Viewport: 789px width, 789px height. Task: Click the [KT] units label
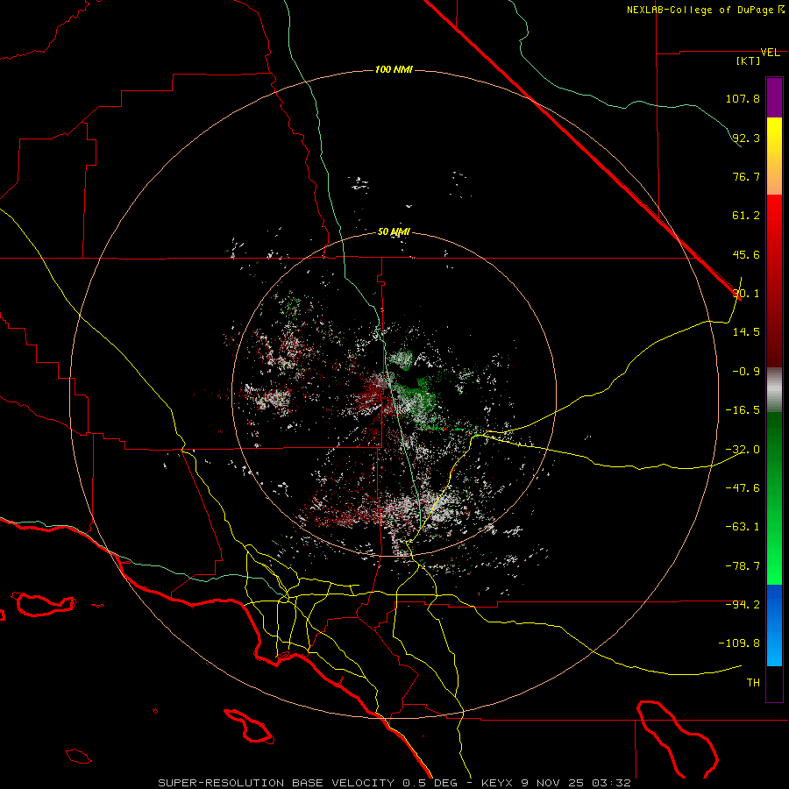pos(749,60)
